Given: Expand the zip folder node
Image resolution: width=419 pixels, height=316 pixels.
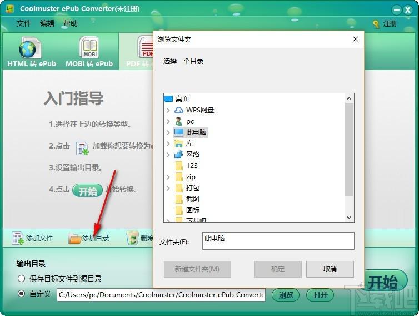Looking at the screenshot, I should pos(168,177).
